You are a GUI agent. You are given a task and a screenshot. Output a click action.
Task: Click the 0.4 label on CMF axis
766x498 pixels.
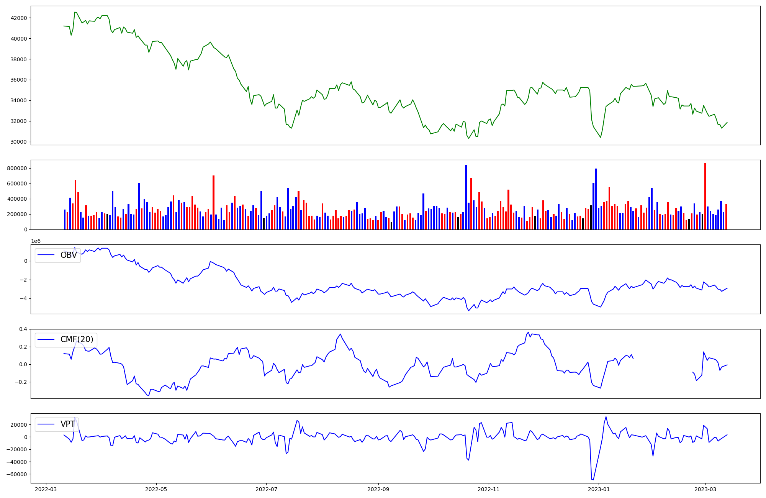(23, 329)
